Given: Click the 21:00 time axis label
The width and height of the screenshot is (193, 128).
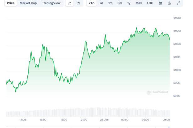Looking at the screenshot, I should pos(84,120).
